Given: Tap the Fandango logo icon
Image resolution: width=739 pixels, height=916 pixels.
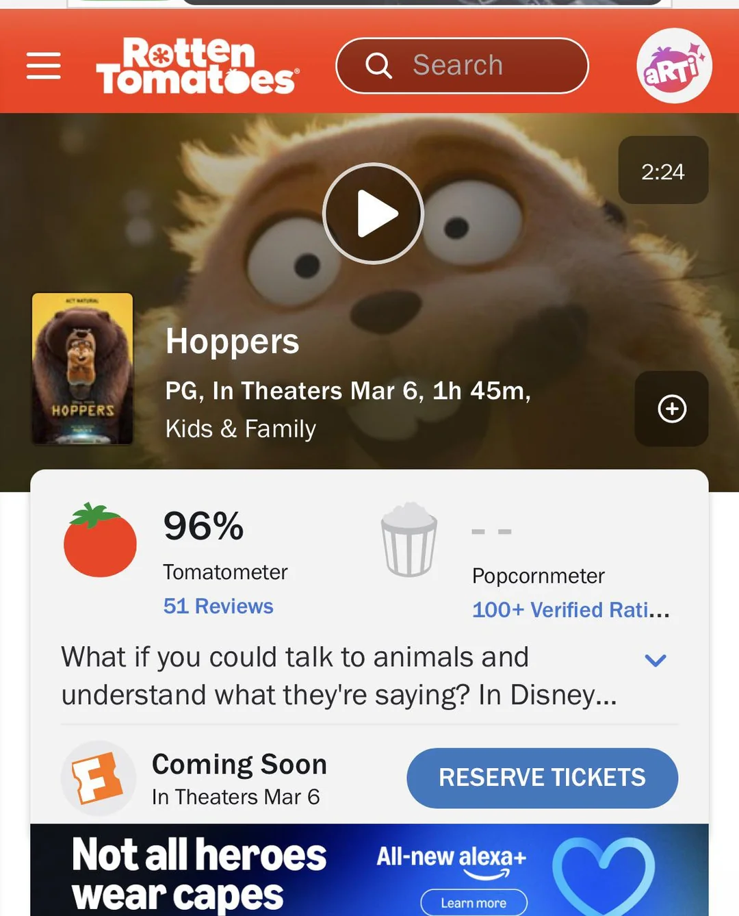Looking at the screenshot, I should coord(98,778).
